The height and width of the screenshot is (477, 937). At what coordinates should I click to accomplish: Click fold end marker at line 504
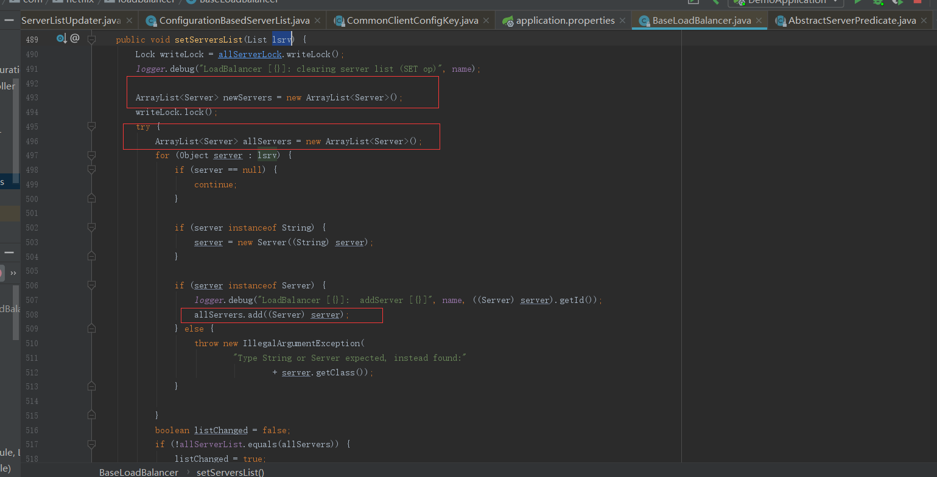pyautogui.click(x=91, y=256)
